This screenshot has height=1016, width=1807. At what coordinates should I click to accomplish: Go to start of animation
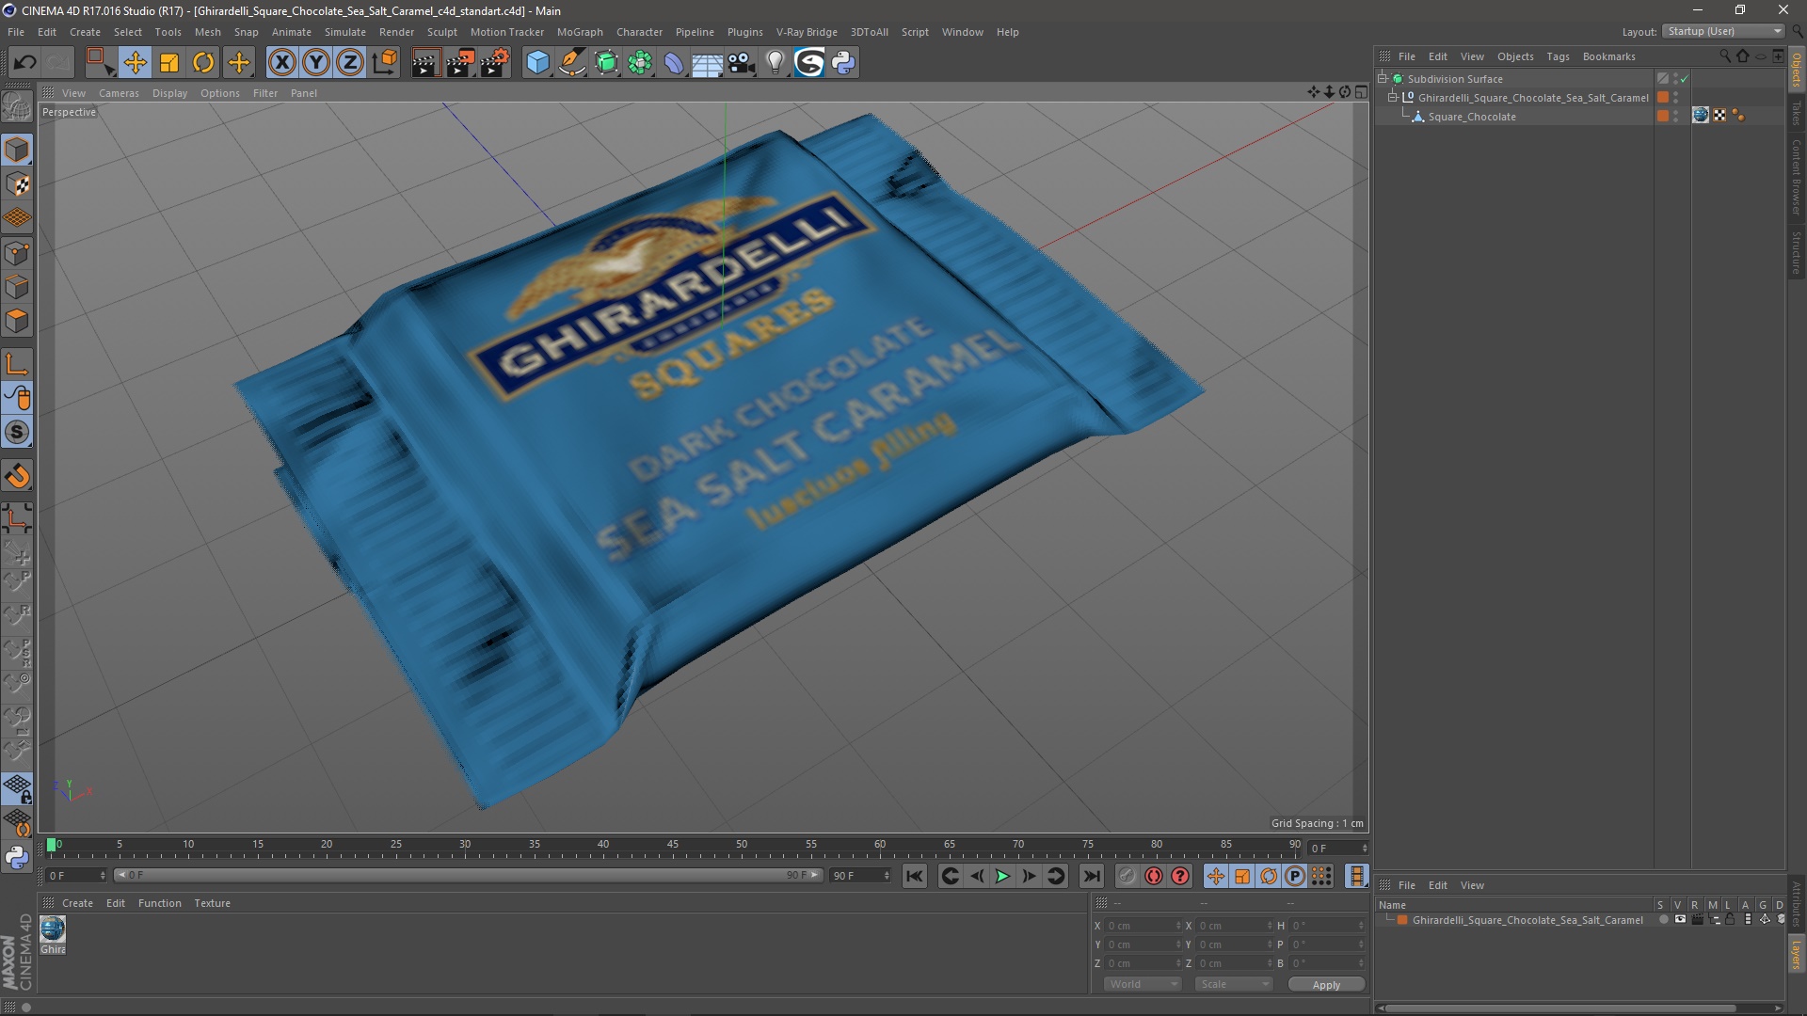coord(914,876)
